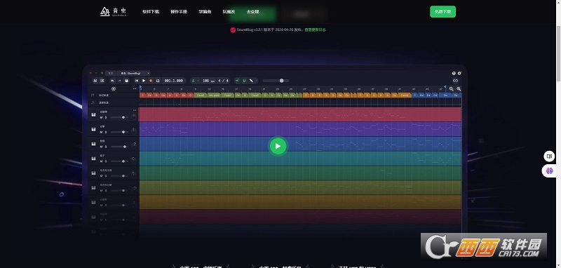This screenshot has width=561, height=268.
Task: Zoom out the timeline with the magnifier minus
Action: pyautogui.click(x=452, y=88)
